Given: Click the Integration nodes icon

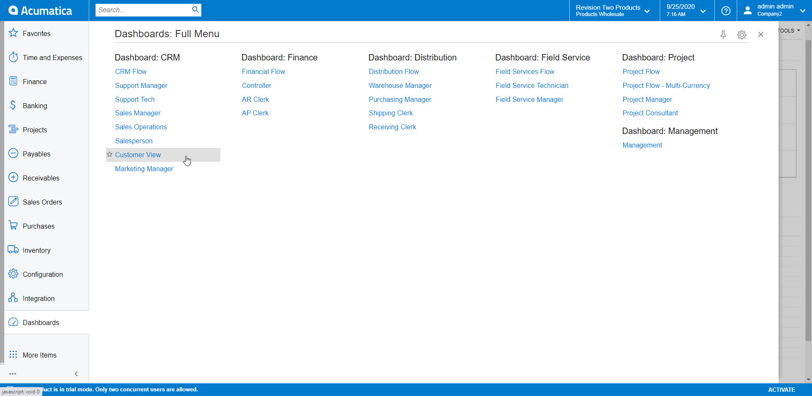Looking at the screenshot, I should coord(14,298).
